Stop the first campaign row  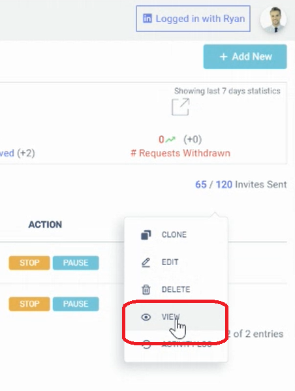tap(29, 262)
